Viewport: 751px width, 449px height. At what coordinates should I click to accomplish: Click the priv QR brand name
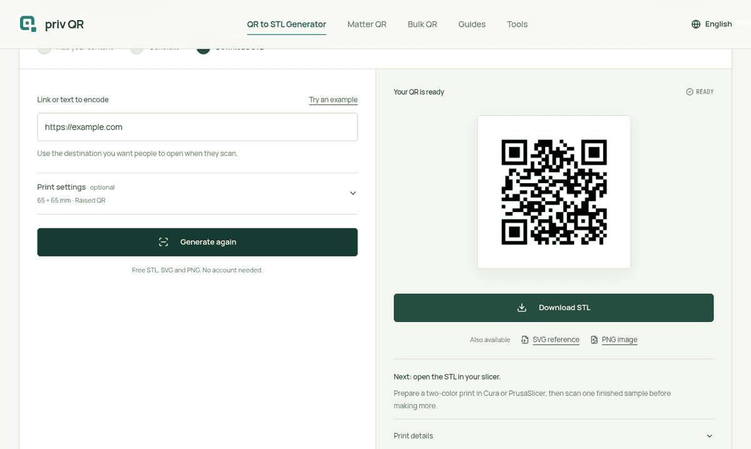tap(64, 24)
